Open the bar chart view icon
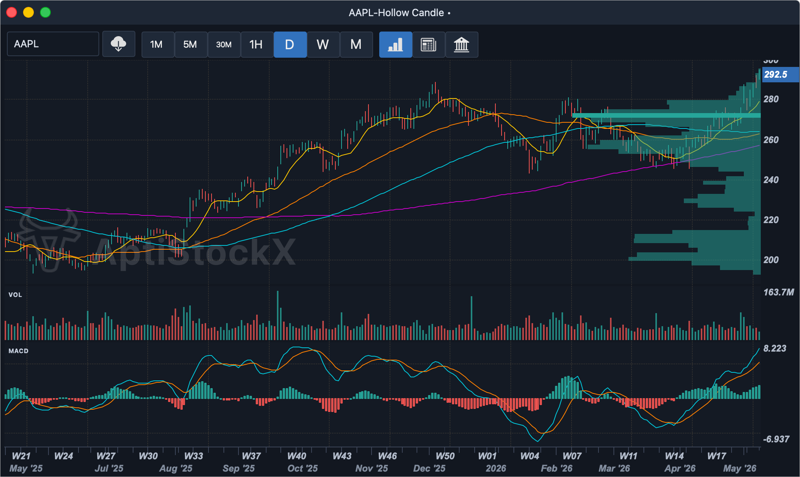This screenshot has height=477, width=800. (395, 45)
